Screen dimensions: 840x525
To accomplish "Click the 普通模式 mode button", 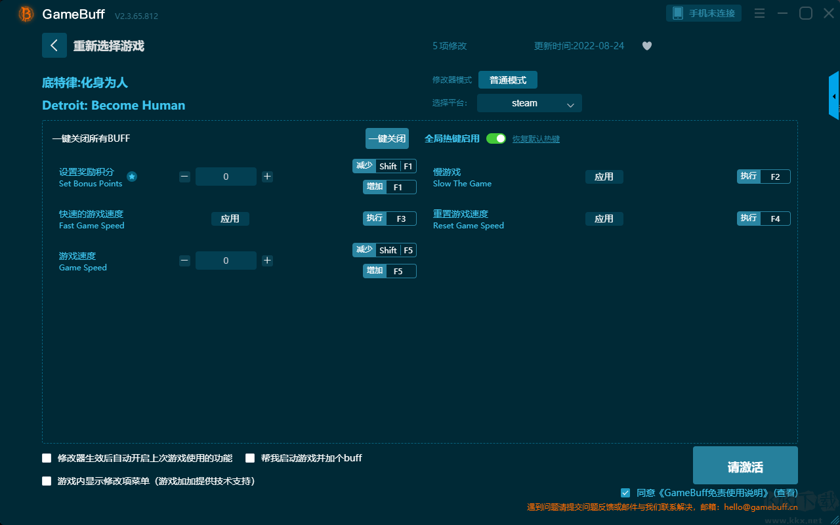I will tap(508, 80).
